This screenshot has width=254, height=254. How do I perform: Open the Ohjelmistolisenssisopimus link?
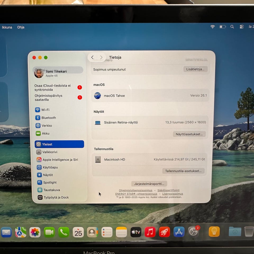135,190
